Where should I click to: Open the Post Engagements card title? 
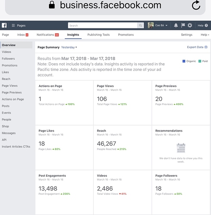(52, 175)
